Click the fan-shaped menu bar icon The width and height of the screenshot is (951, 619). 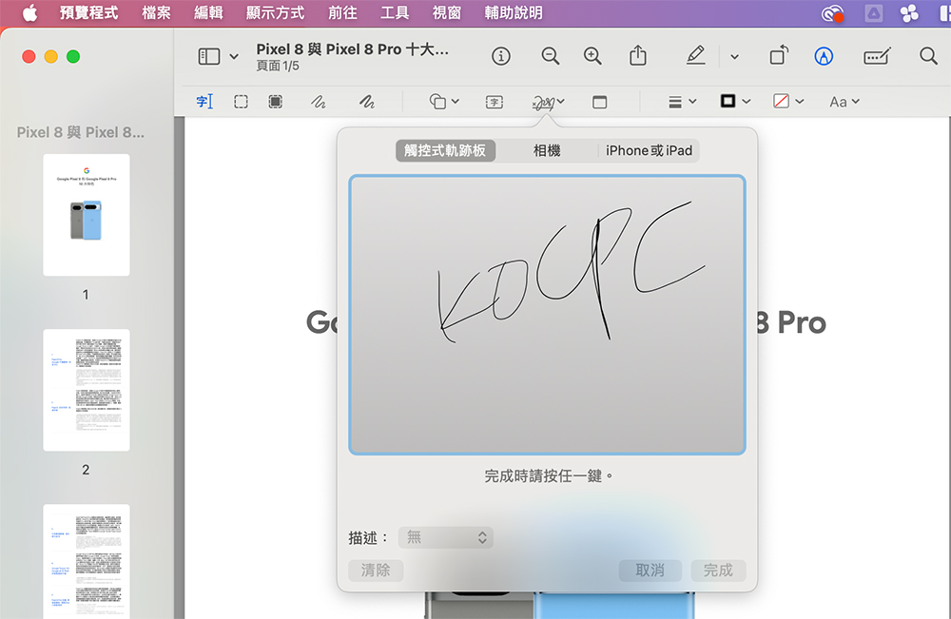point(909,13)
